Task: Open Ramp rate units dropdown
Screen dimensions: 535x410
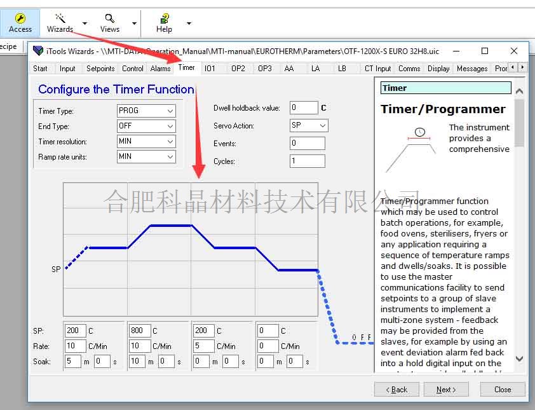Action: pyautogui.click(x=146, y=156)
